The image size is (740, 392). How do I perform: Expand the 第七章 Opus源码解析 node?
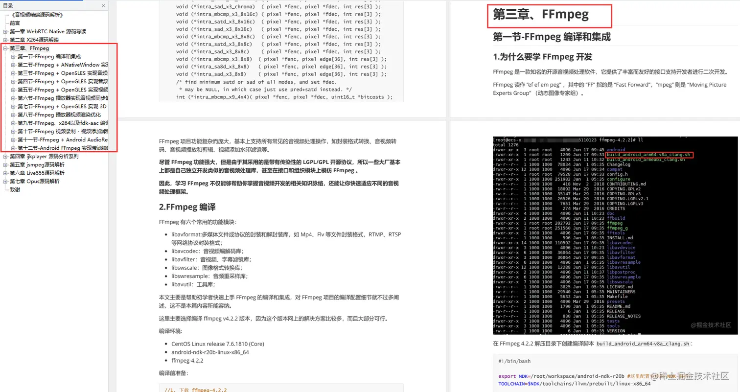pos(5,182)
